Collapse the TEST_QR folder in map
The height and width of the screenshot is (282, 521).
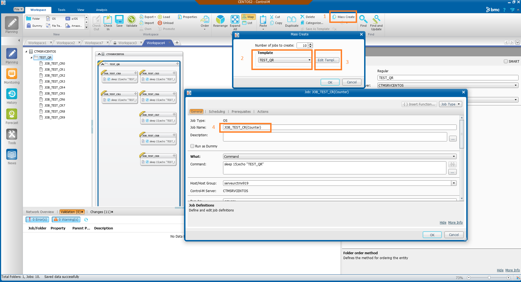103,64
